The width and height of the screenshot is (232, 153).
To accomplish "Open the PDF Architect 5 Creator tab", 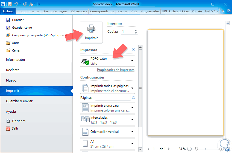I will tap(205, 11).
